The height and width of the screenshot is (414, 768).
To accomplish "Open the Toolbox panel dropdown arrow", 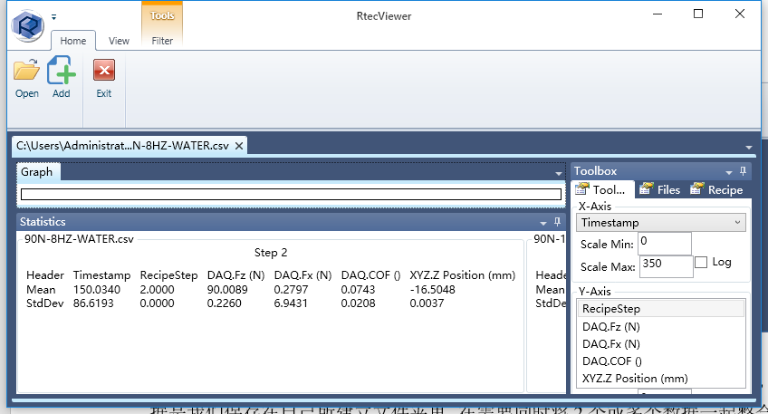I will 729,171.
